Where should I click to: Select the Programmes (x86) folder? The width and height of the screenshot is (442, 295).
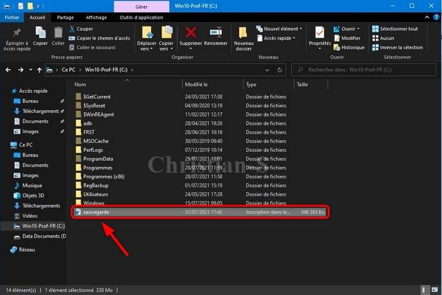point(104,176)
